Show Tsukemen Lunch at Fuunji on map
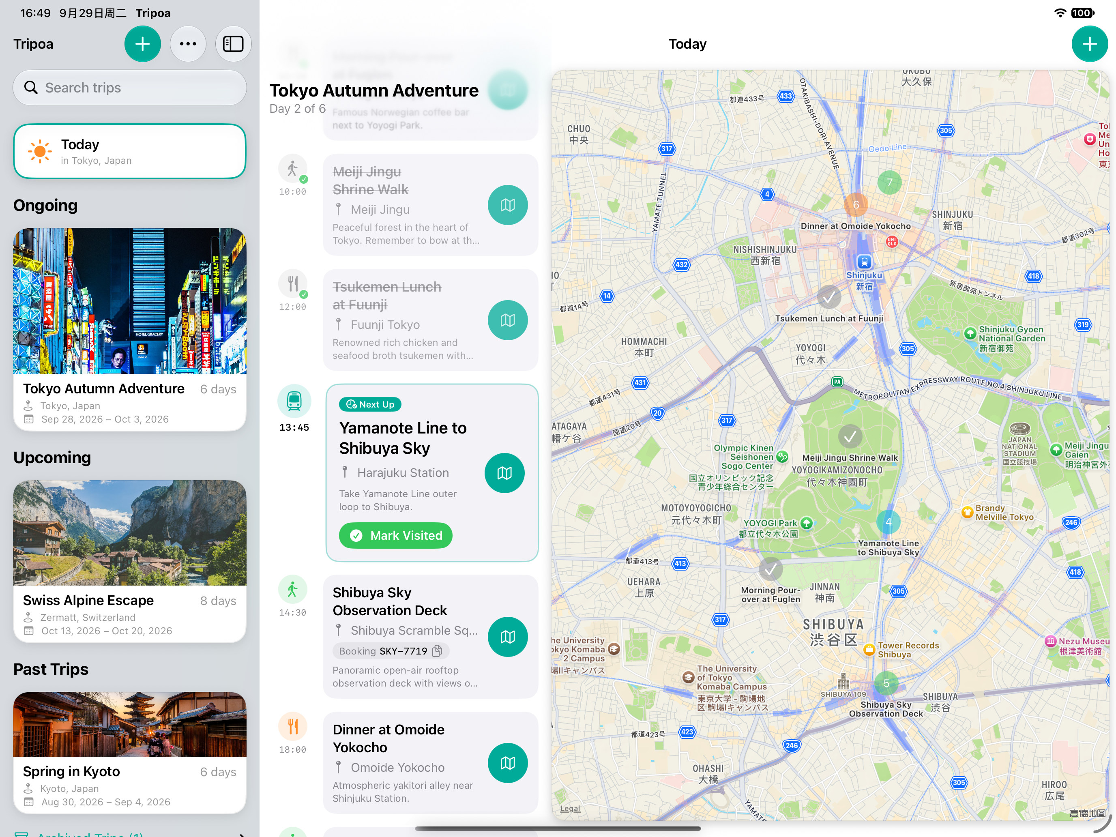The height and width of the screenshot is (837, 1116). [508, 320]
